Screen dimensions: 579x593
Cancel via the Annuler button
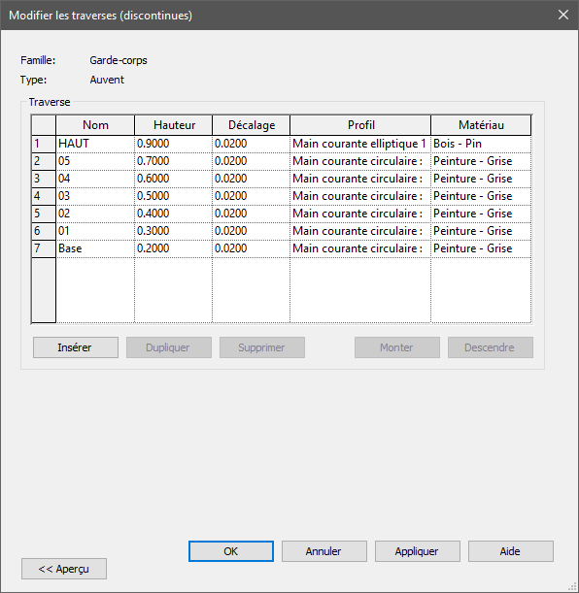(x=324, y=551)
